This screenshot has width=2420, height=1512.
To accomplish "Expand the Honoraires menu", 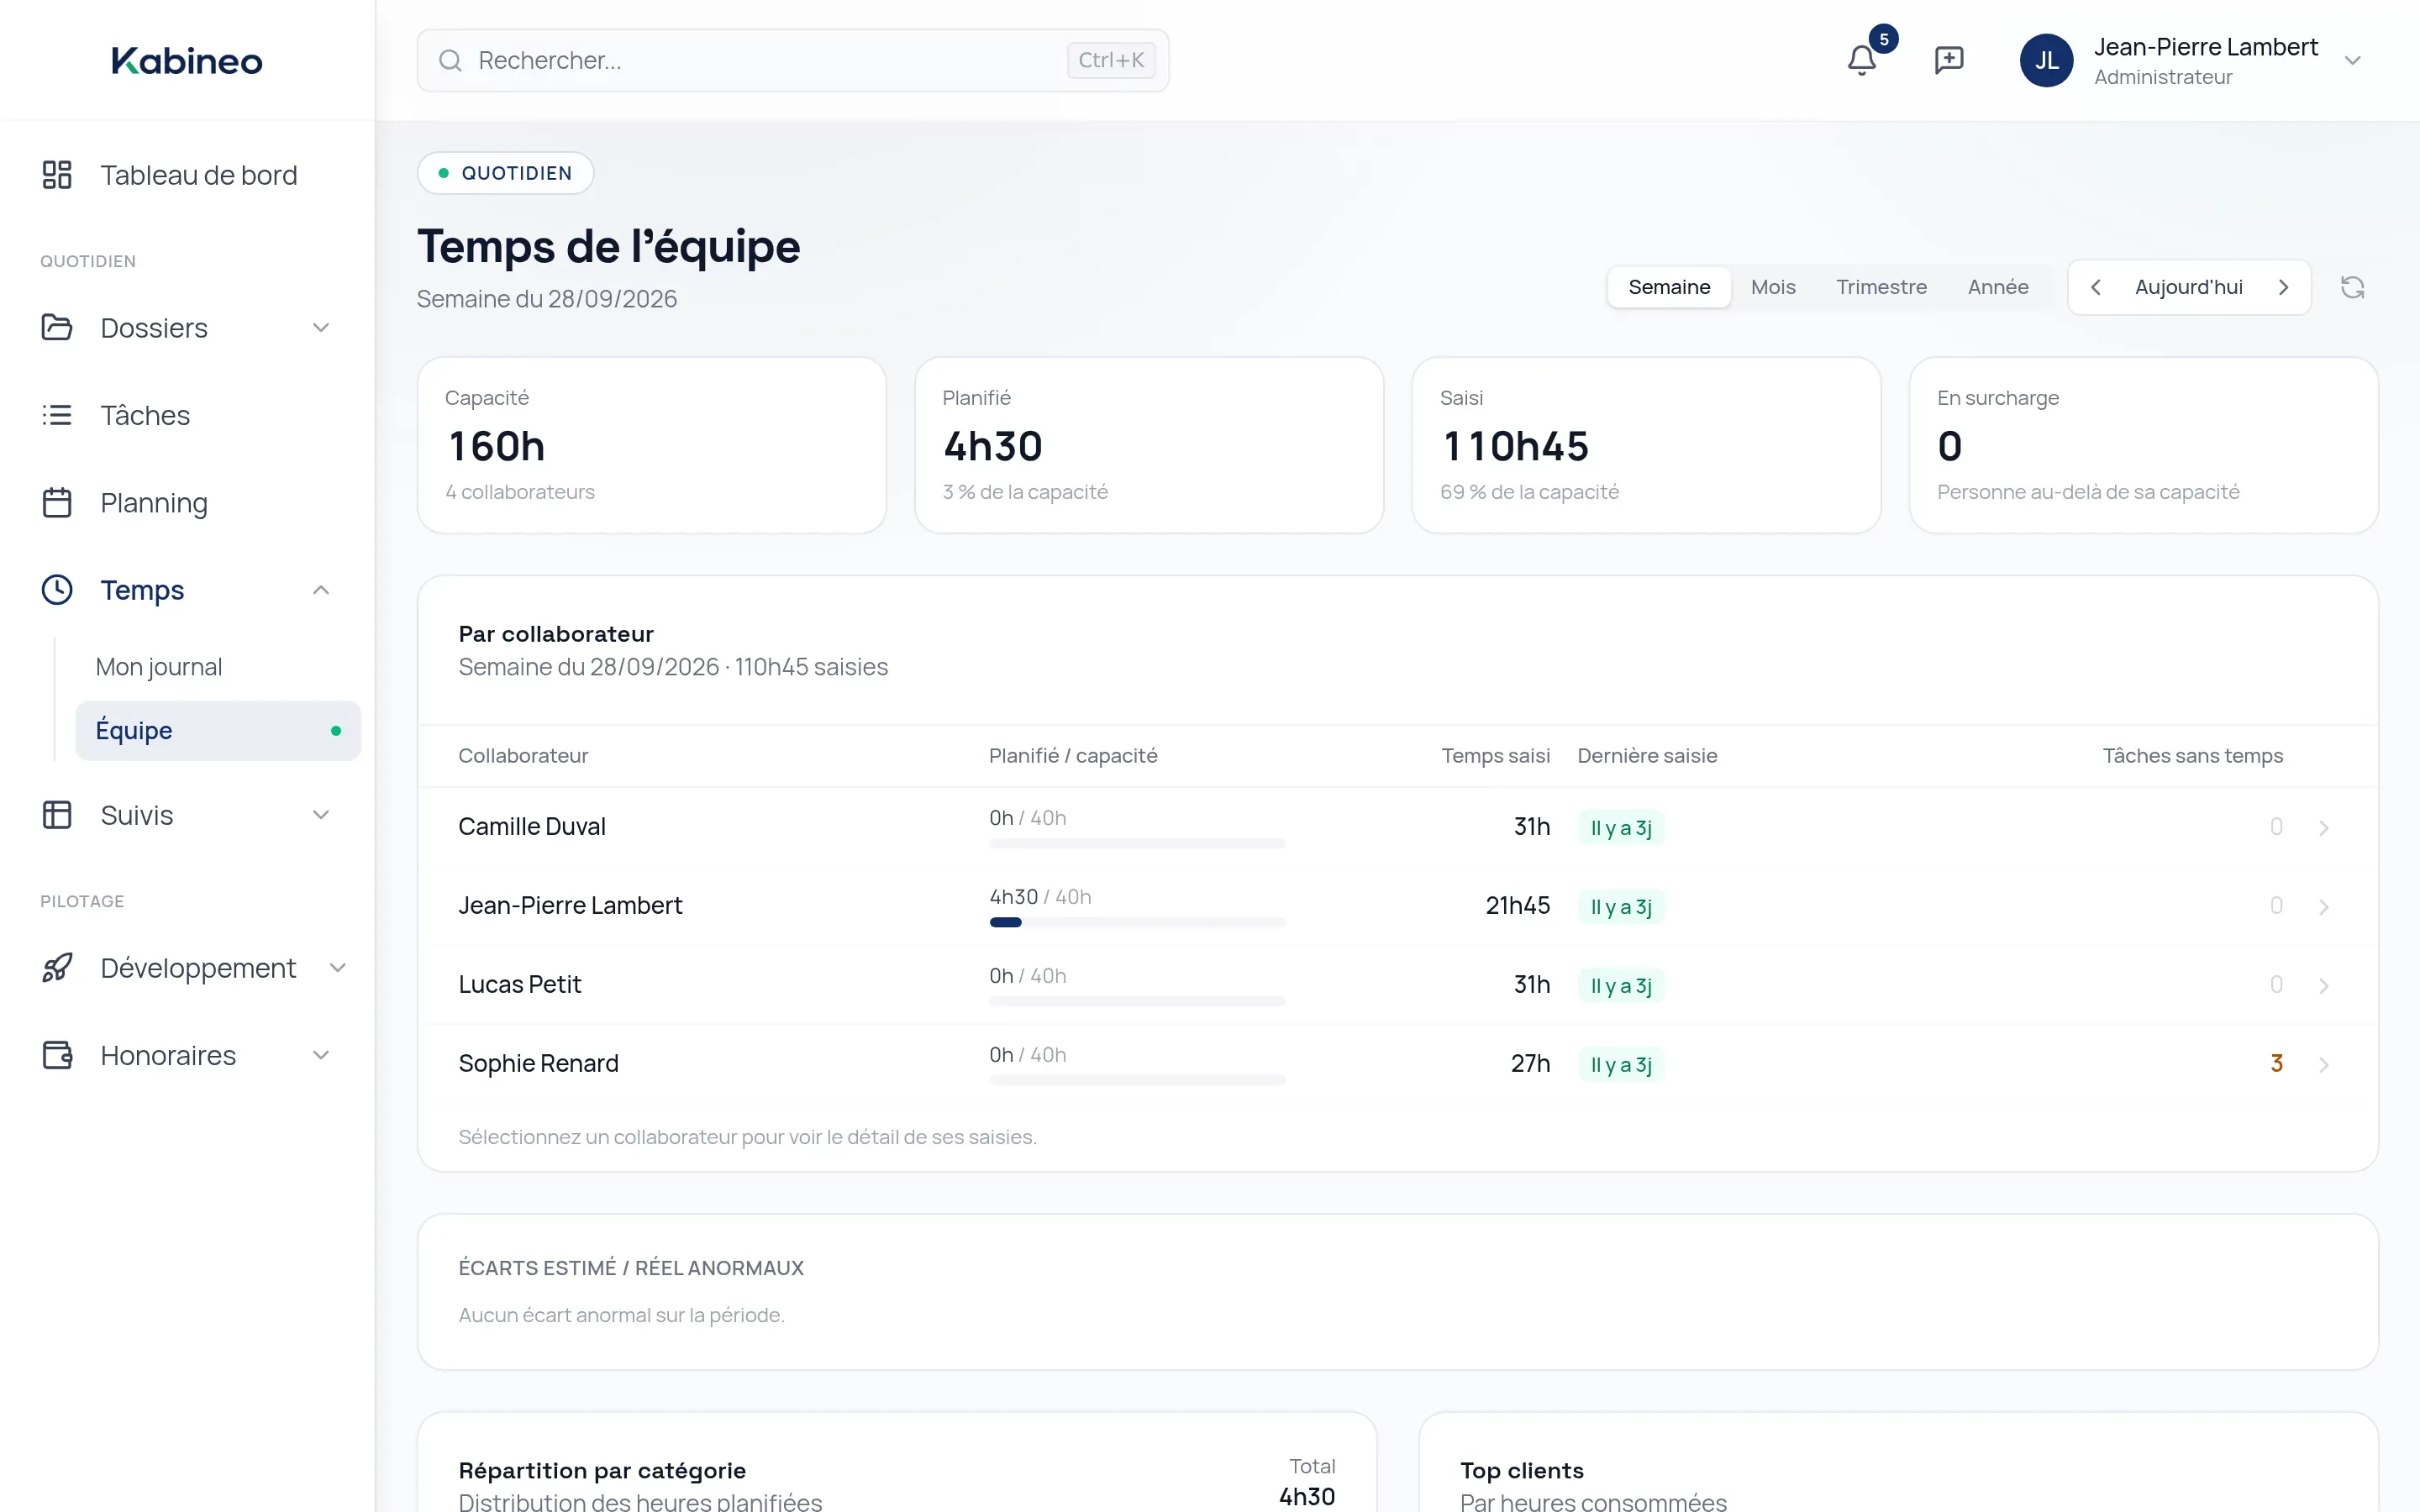I will pyautogui.click(x=187, y=1055).
